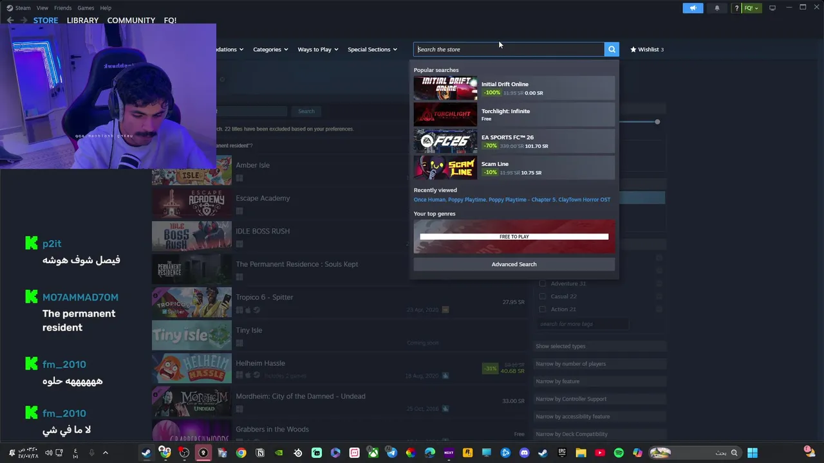The image size is (824, 463).
Task: Click the volume speaker tray icon
Action: click(x=48, y=453)
